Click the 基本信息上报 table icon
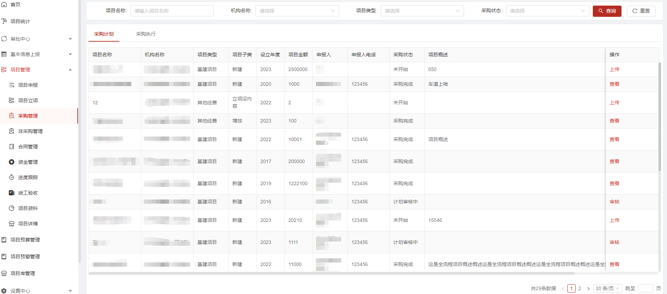 coord(4,54)
